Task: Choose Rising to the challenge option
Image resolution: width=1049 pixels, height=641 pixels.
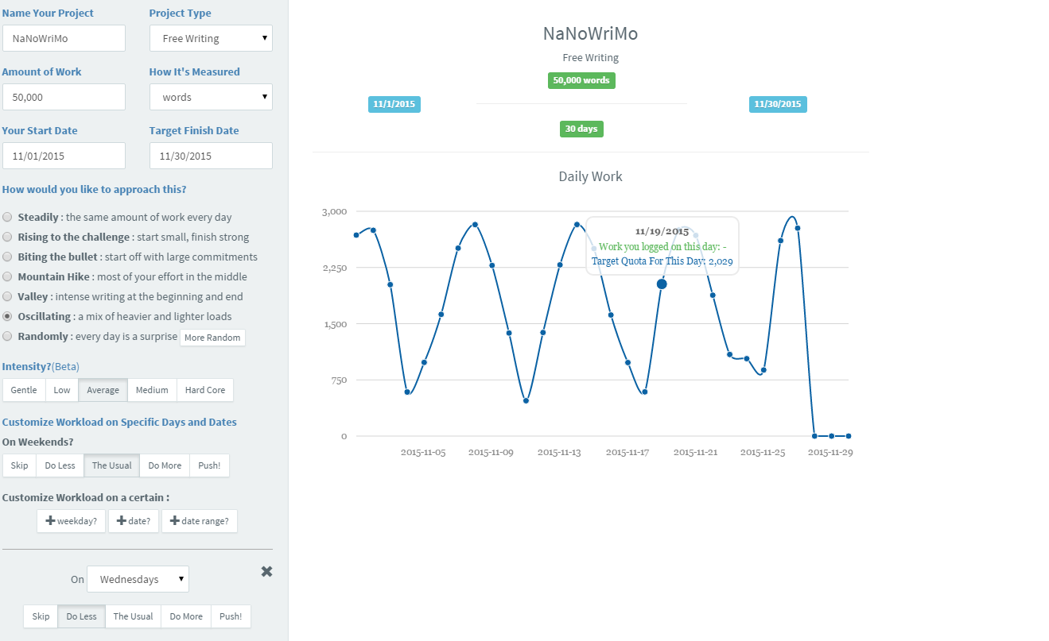Action: (x=7, y=237)
